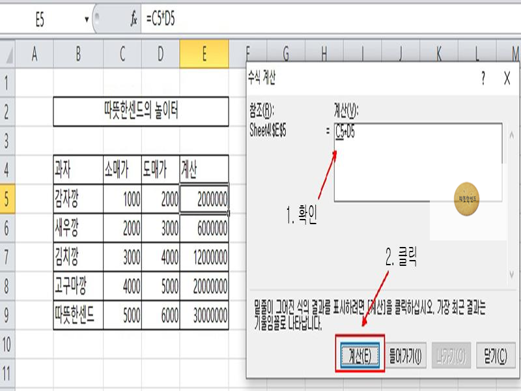Click cell 고구마깡
The width and height of the screenshot is (521, 391).
(78, 286)
